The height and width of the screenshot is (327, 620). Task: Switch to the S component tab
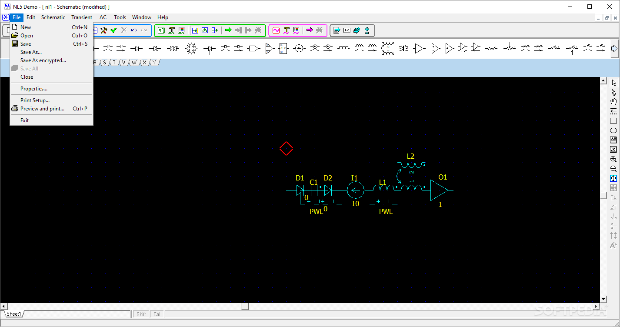104,63
